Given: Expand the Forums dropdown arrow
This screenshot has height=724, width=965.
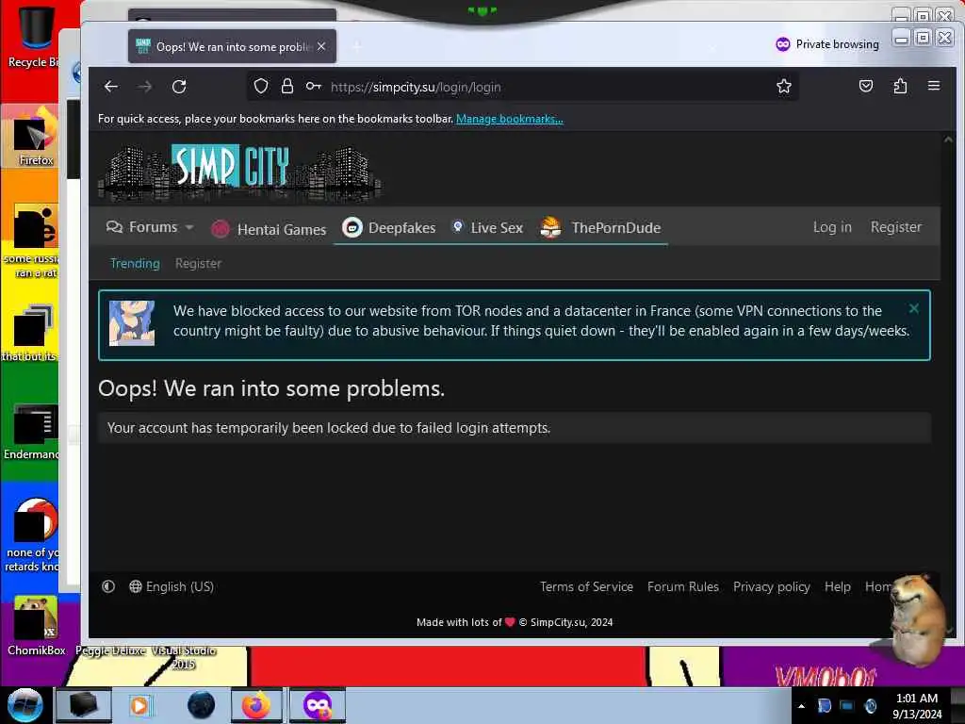Looking at the screenshot, I should pos(189,227).
